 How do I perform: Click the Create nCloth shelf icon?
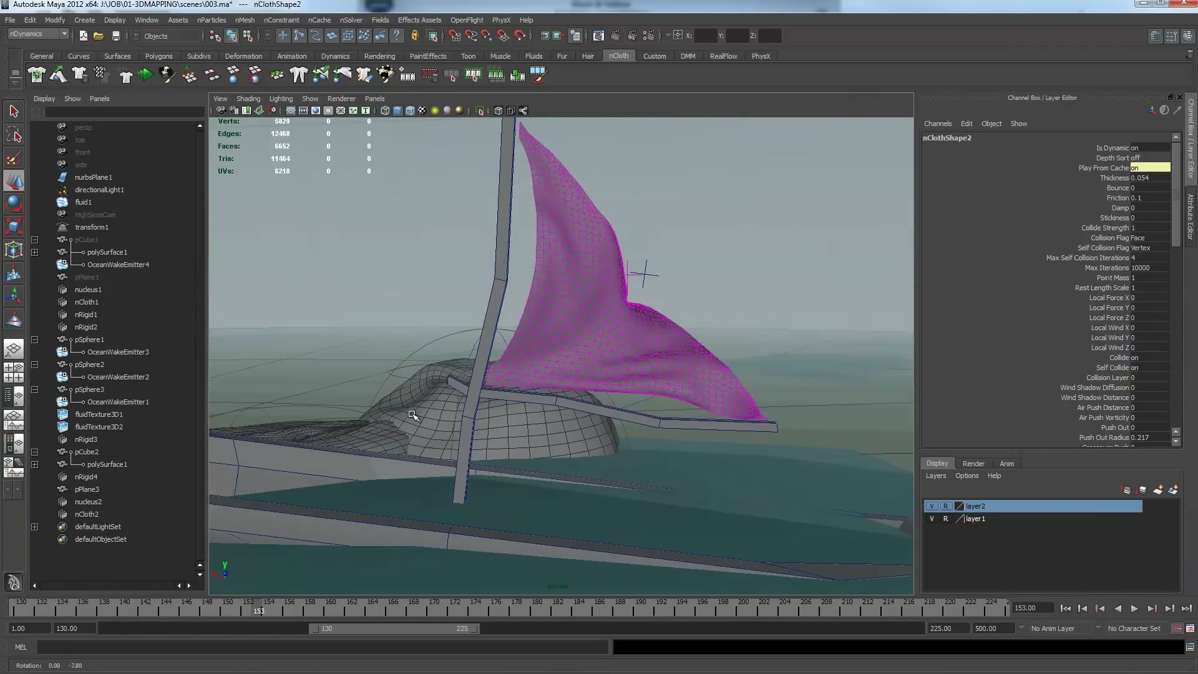click(37, 75)
